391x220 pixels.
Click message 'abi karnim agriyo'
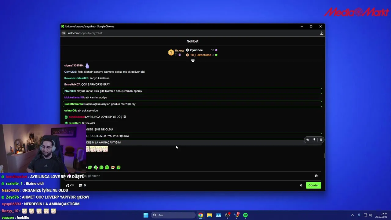coord(96,97)
